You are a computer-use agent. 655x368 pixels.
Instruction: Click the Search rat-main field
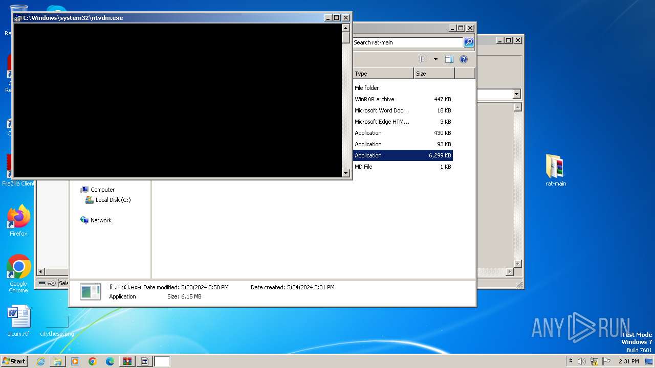408,42
